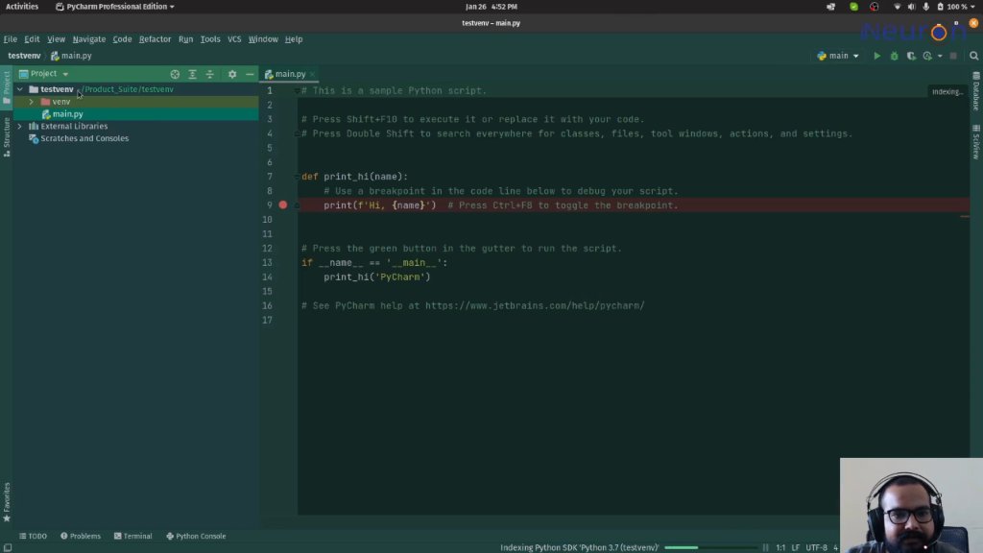This screenshot has height=553, width=983.
Task: Open the View menu
Action: coord(56,38)
